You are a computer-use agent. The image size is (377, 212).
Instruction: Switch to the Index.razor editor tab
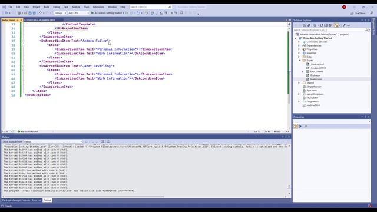click(x=9, y=20)
